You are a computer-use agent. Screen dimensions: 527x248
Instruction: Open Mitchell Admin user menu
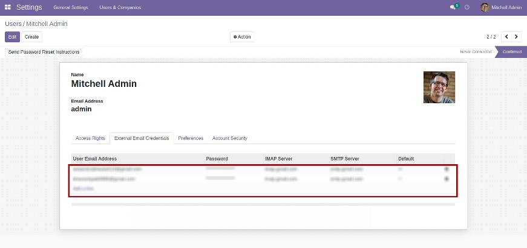click(x=501, y=7)
